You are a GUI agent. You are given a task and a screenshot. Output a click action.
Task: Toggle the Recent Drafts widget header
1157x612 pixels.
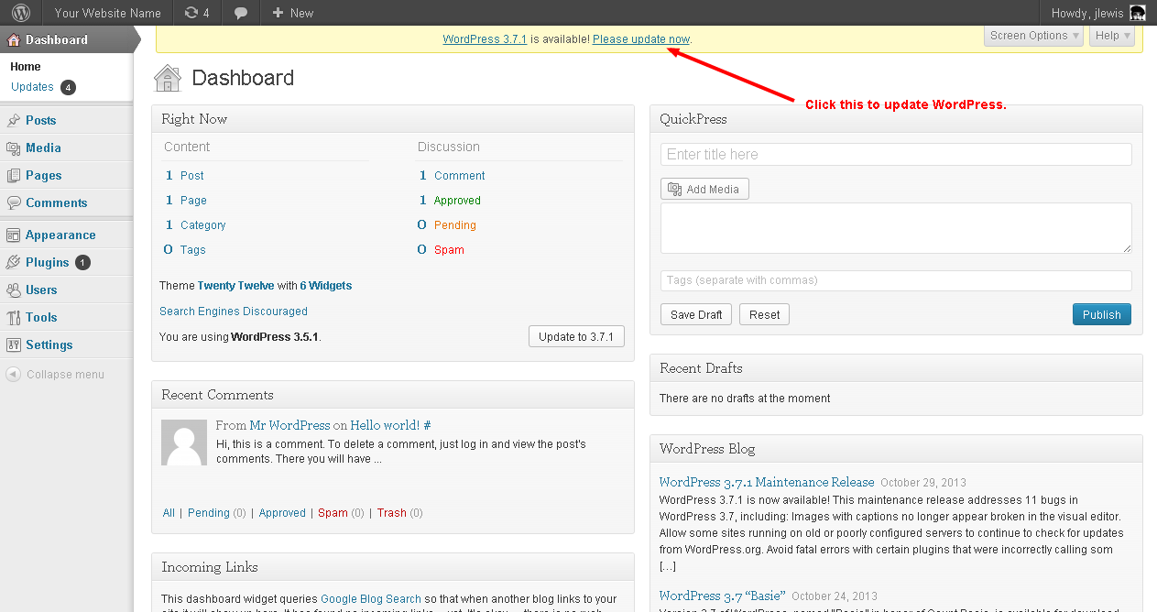[896, 368]
